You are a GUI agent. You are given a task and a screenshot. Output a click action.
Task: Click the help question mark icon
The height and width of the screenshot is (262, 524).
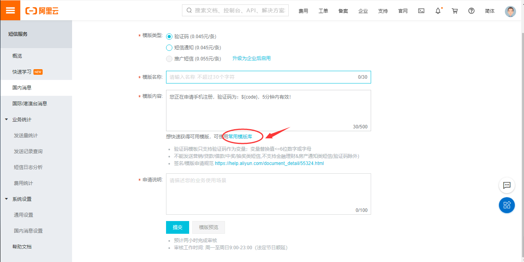coord(471,11)
